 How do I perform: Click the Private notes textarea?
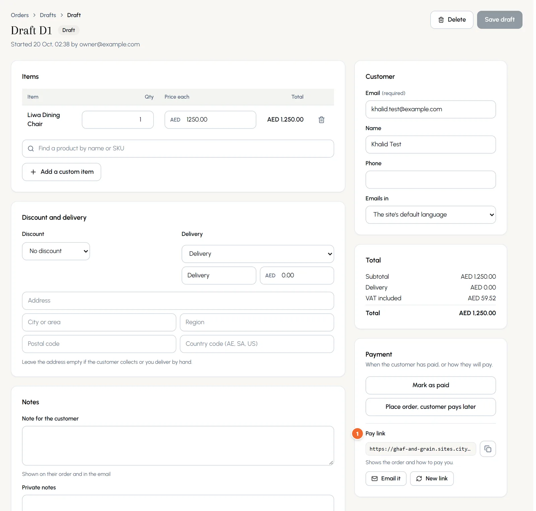[178, 503]
